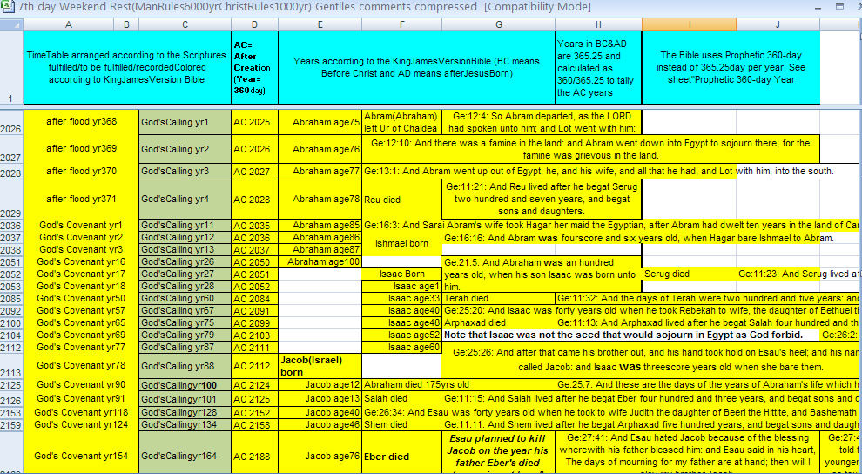Select column C header
Viewport: 862px width, 474px height.
[185, 24]
